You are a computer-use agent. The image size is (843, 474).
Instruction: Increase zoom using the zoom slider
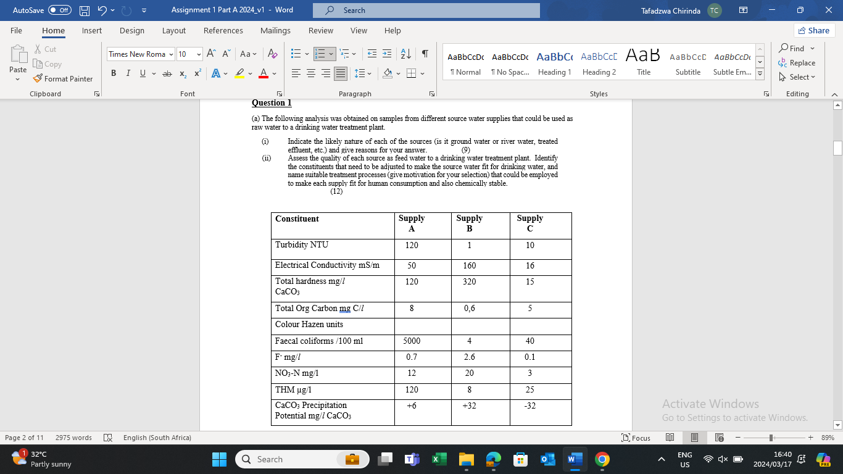click(809, 438)
